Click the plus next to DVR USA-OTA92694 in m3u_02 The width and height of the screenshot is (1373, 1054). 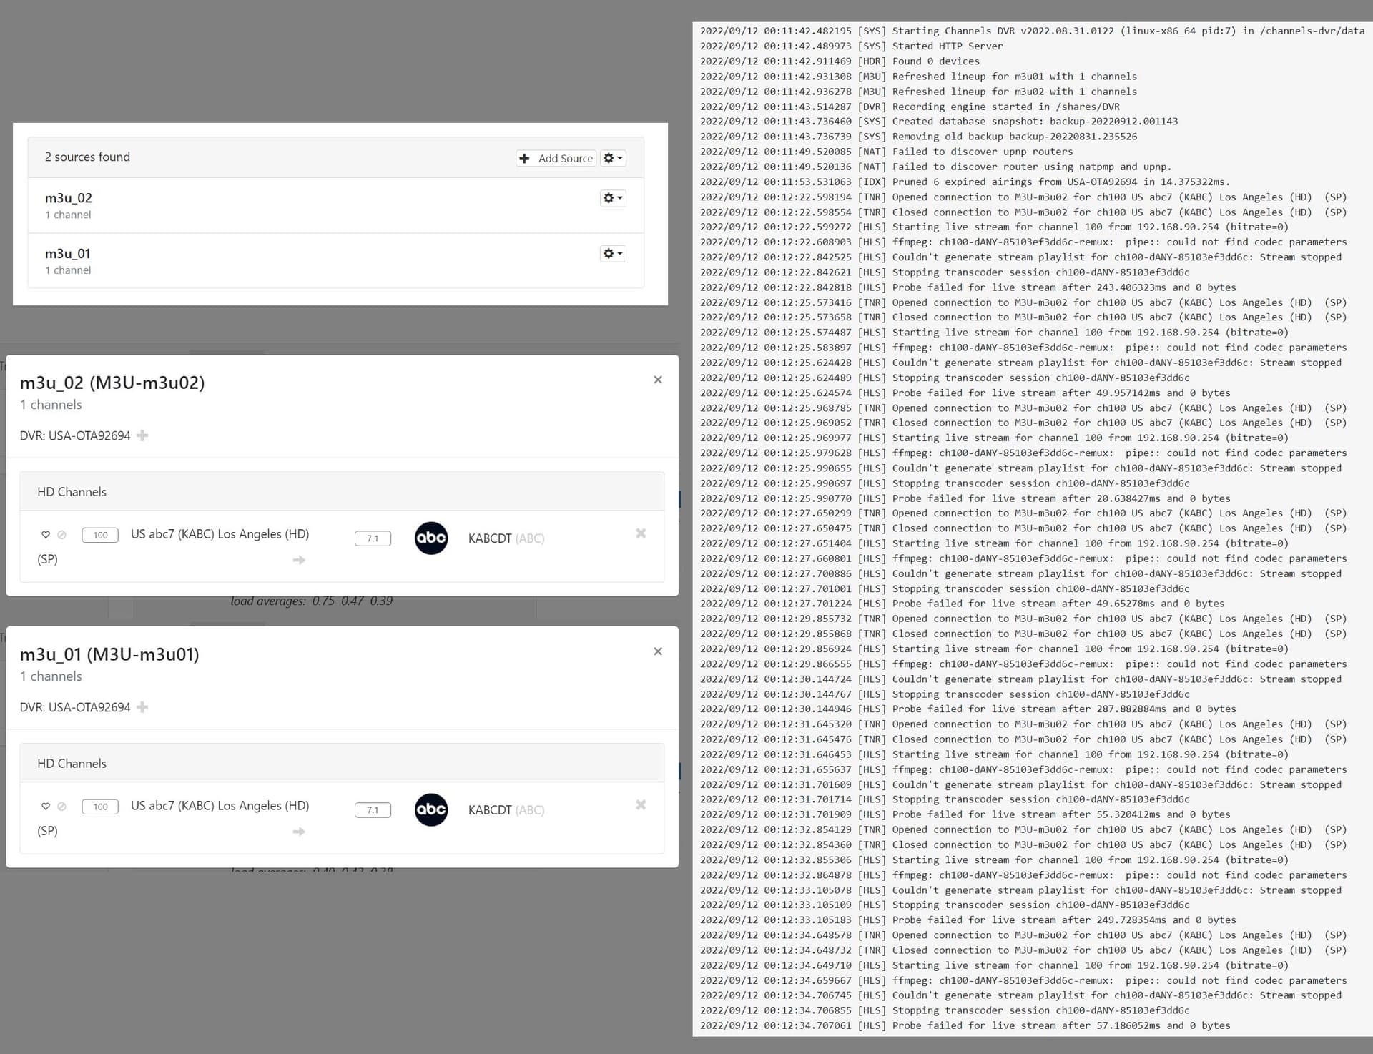(142, 435)
